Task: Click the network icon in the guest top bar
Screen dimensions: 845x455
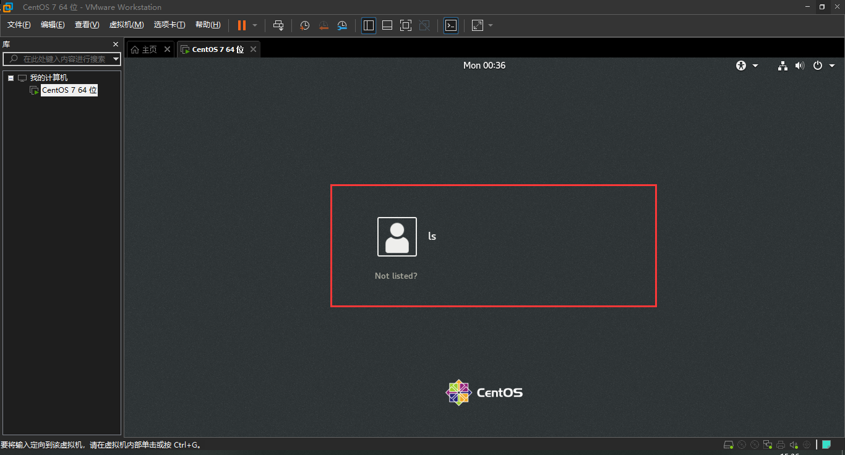Action: pyautogui.click(x=783, y=66)
